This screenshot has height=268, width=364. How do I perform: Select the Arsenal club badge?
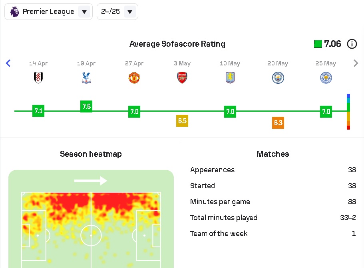(182, 78)
